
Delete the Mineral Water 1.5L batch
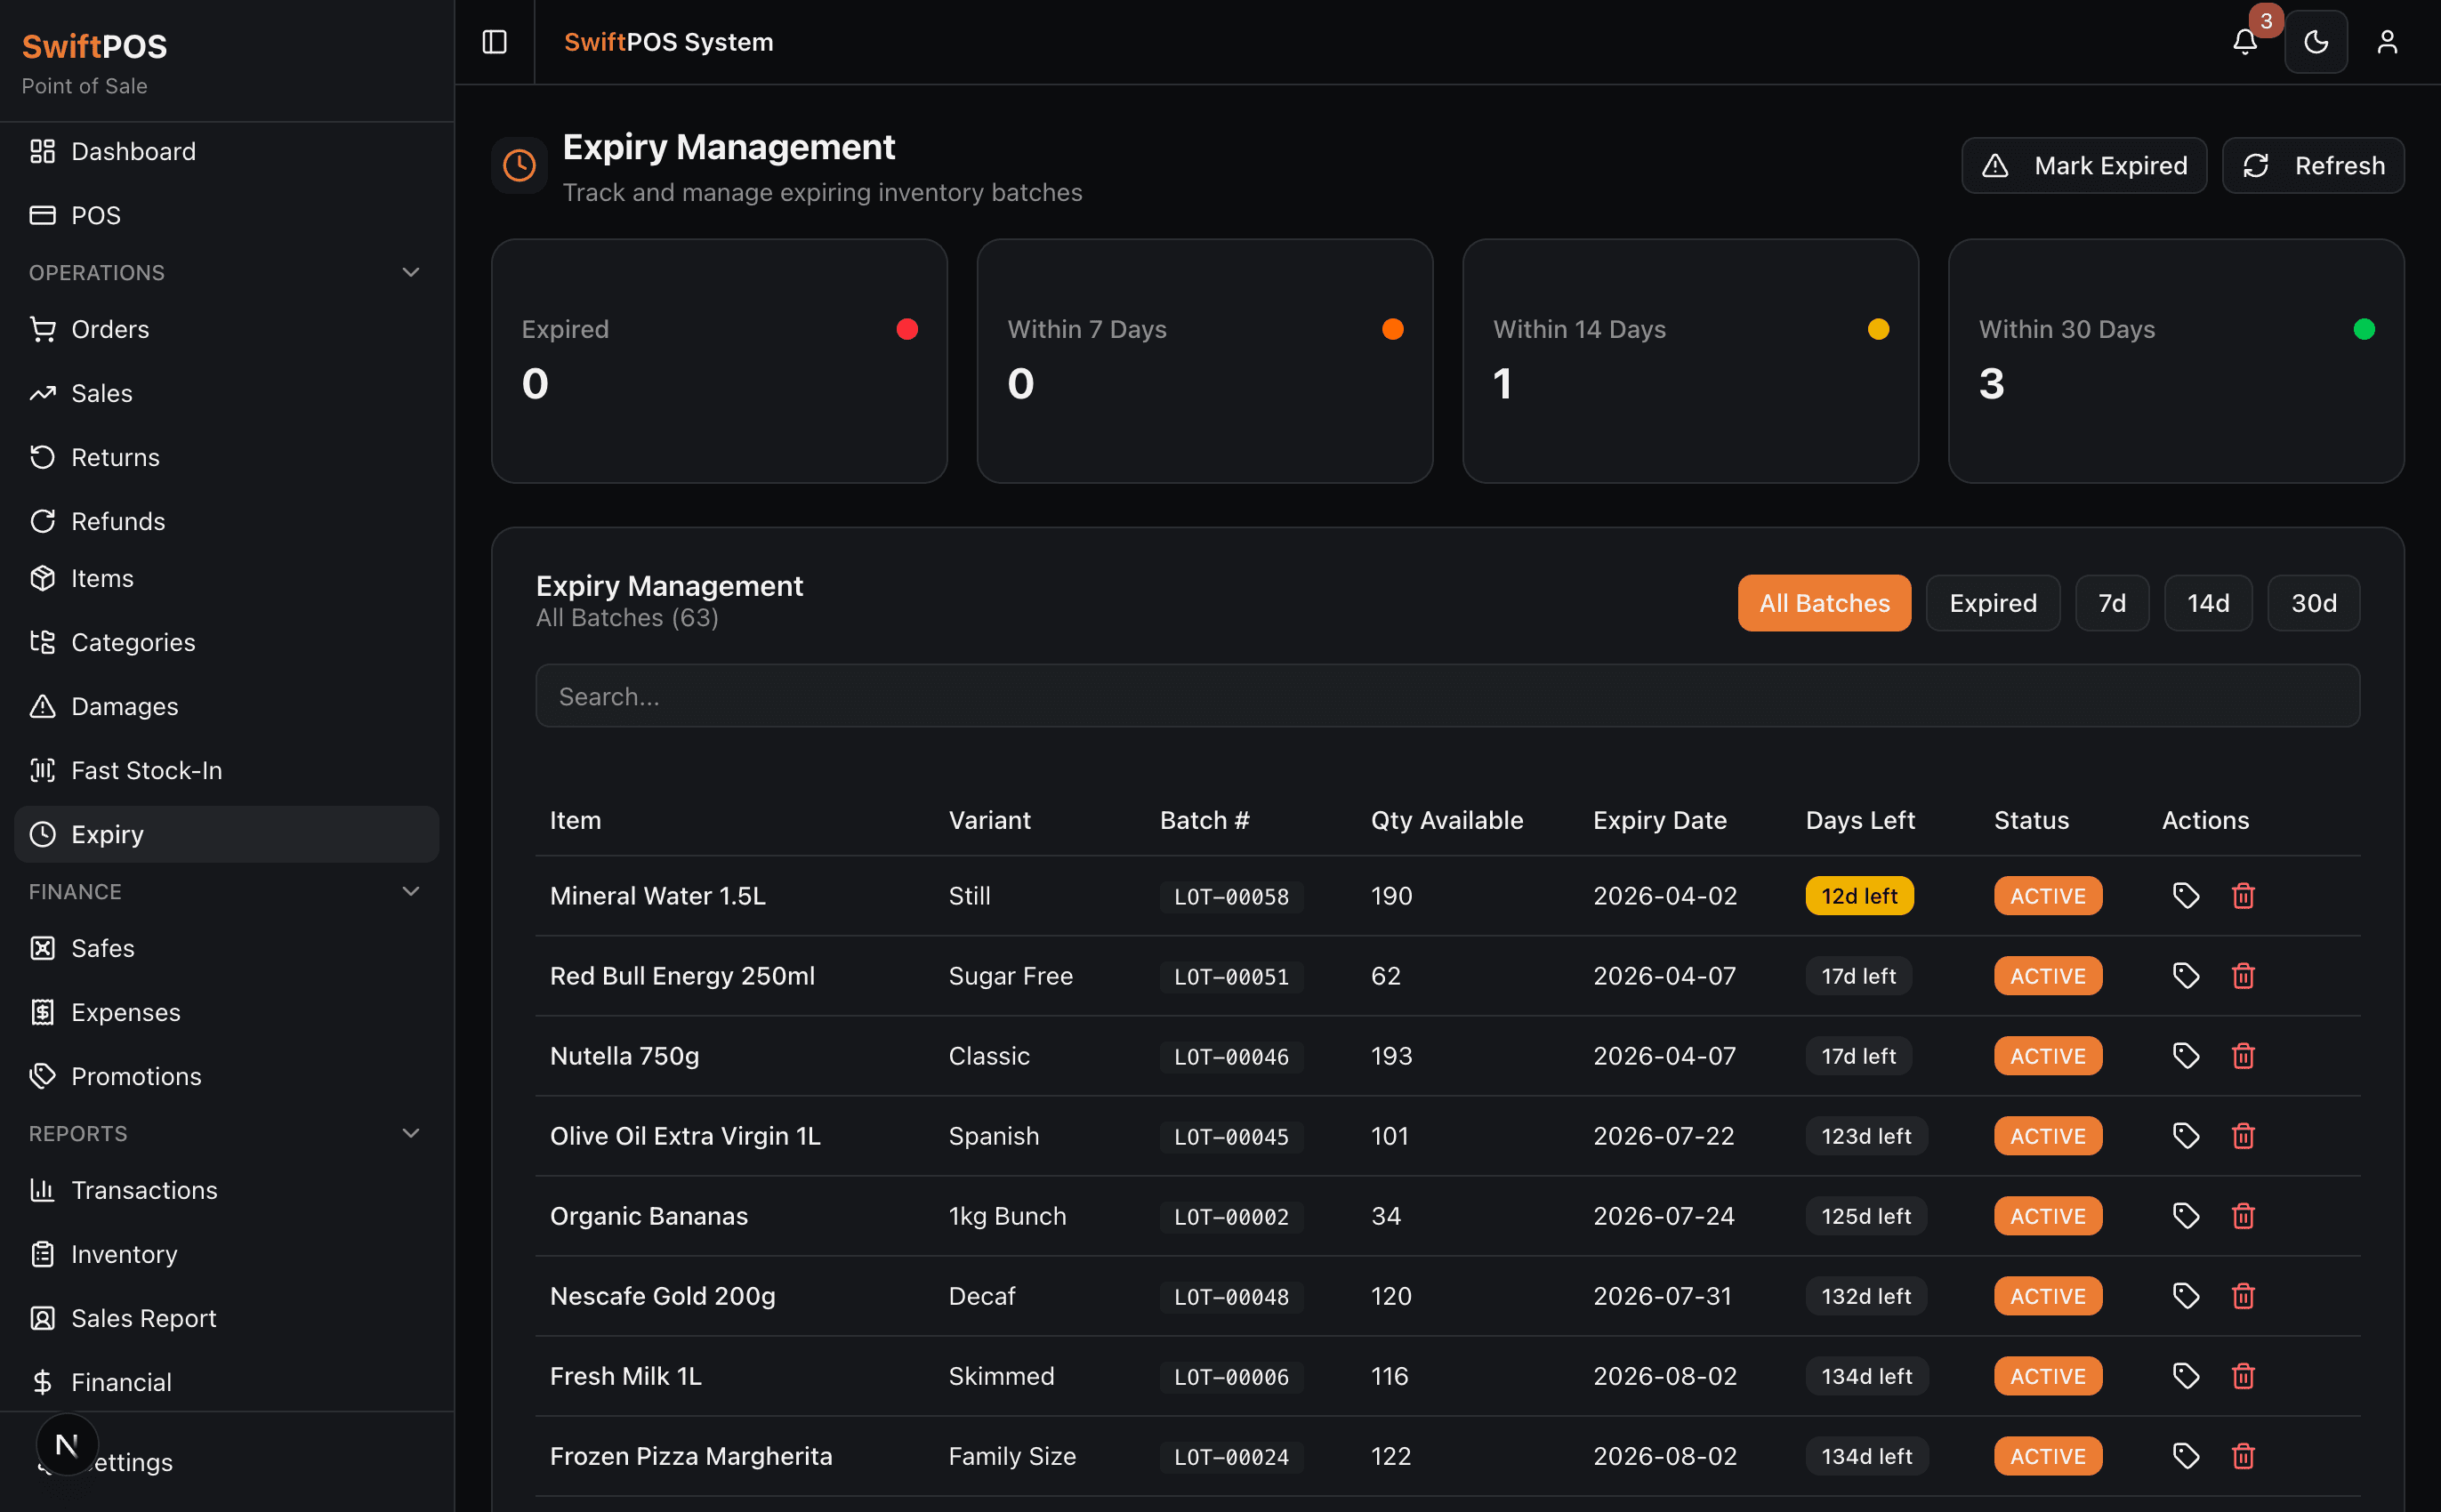(2243, 896)
